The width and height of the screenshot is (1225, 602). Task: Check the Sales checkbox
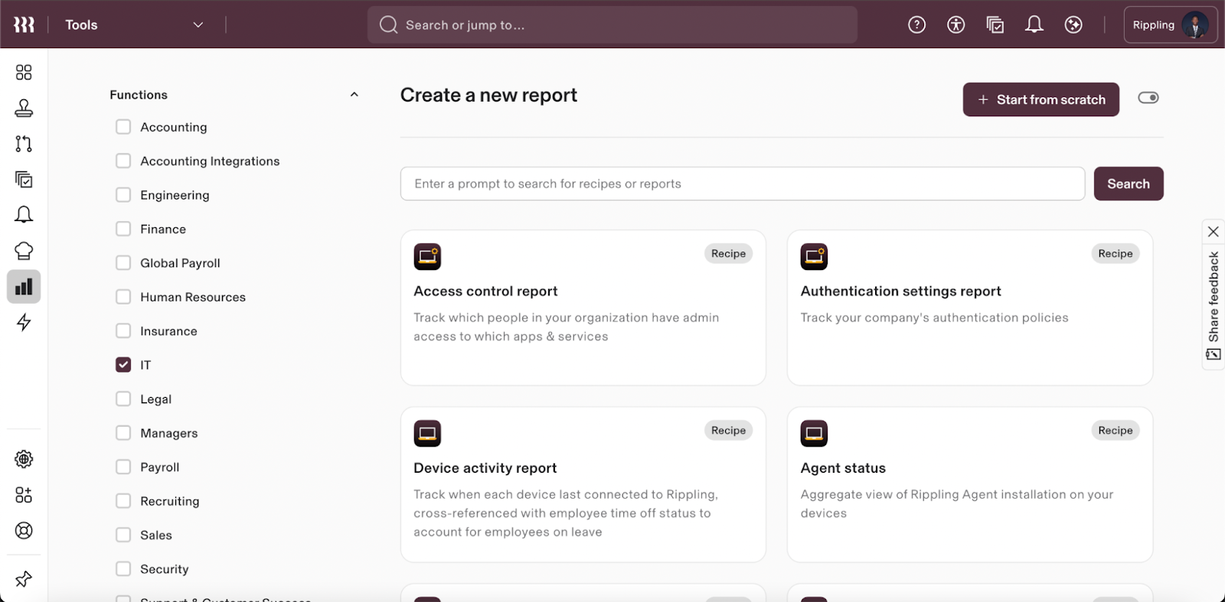pos(123,535)
